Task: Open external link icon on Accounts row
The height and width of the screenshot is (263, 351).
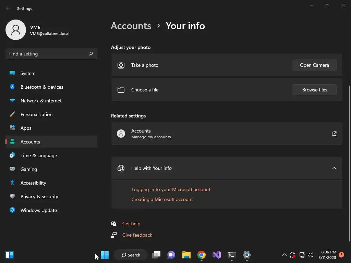Action: [334, 134]
